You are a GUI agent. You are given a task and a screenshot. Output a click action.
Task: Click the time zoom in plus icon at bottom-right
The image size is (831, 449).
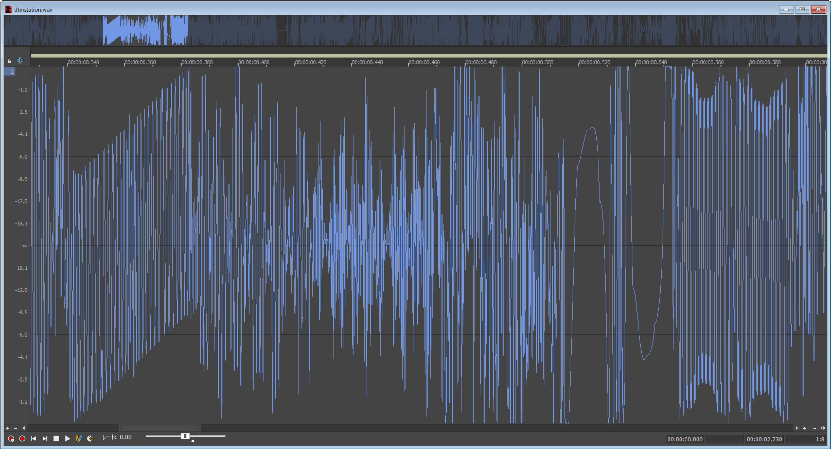804,428
